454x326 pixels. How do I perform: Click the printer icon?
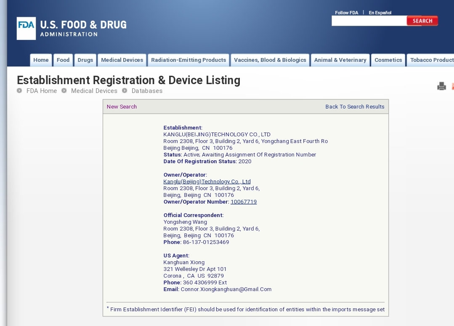441,86
